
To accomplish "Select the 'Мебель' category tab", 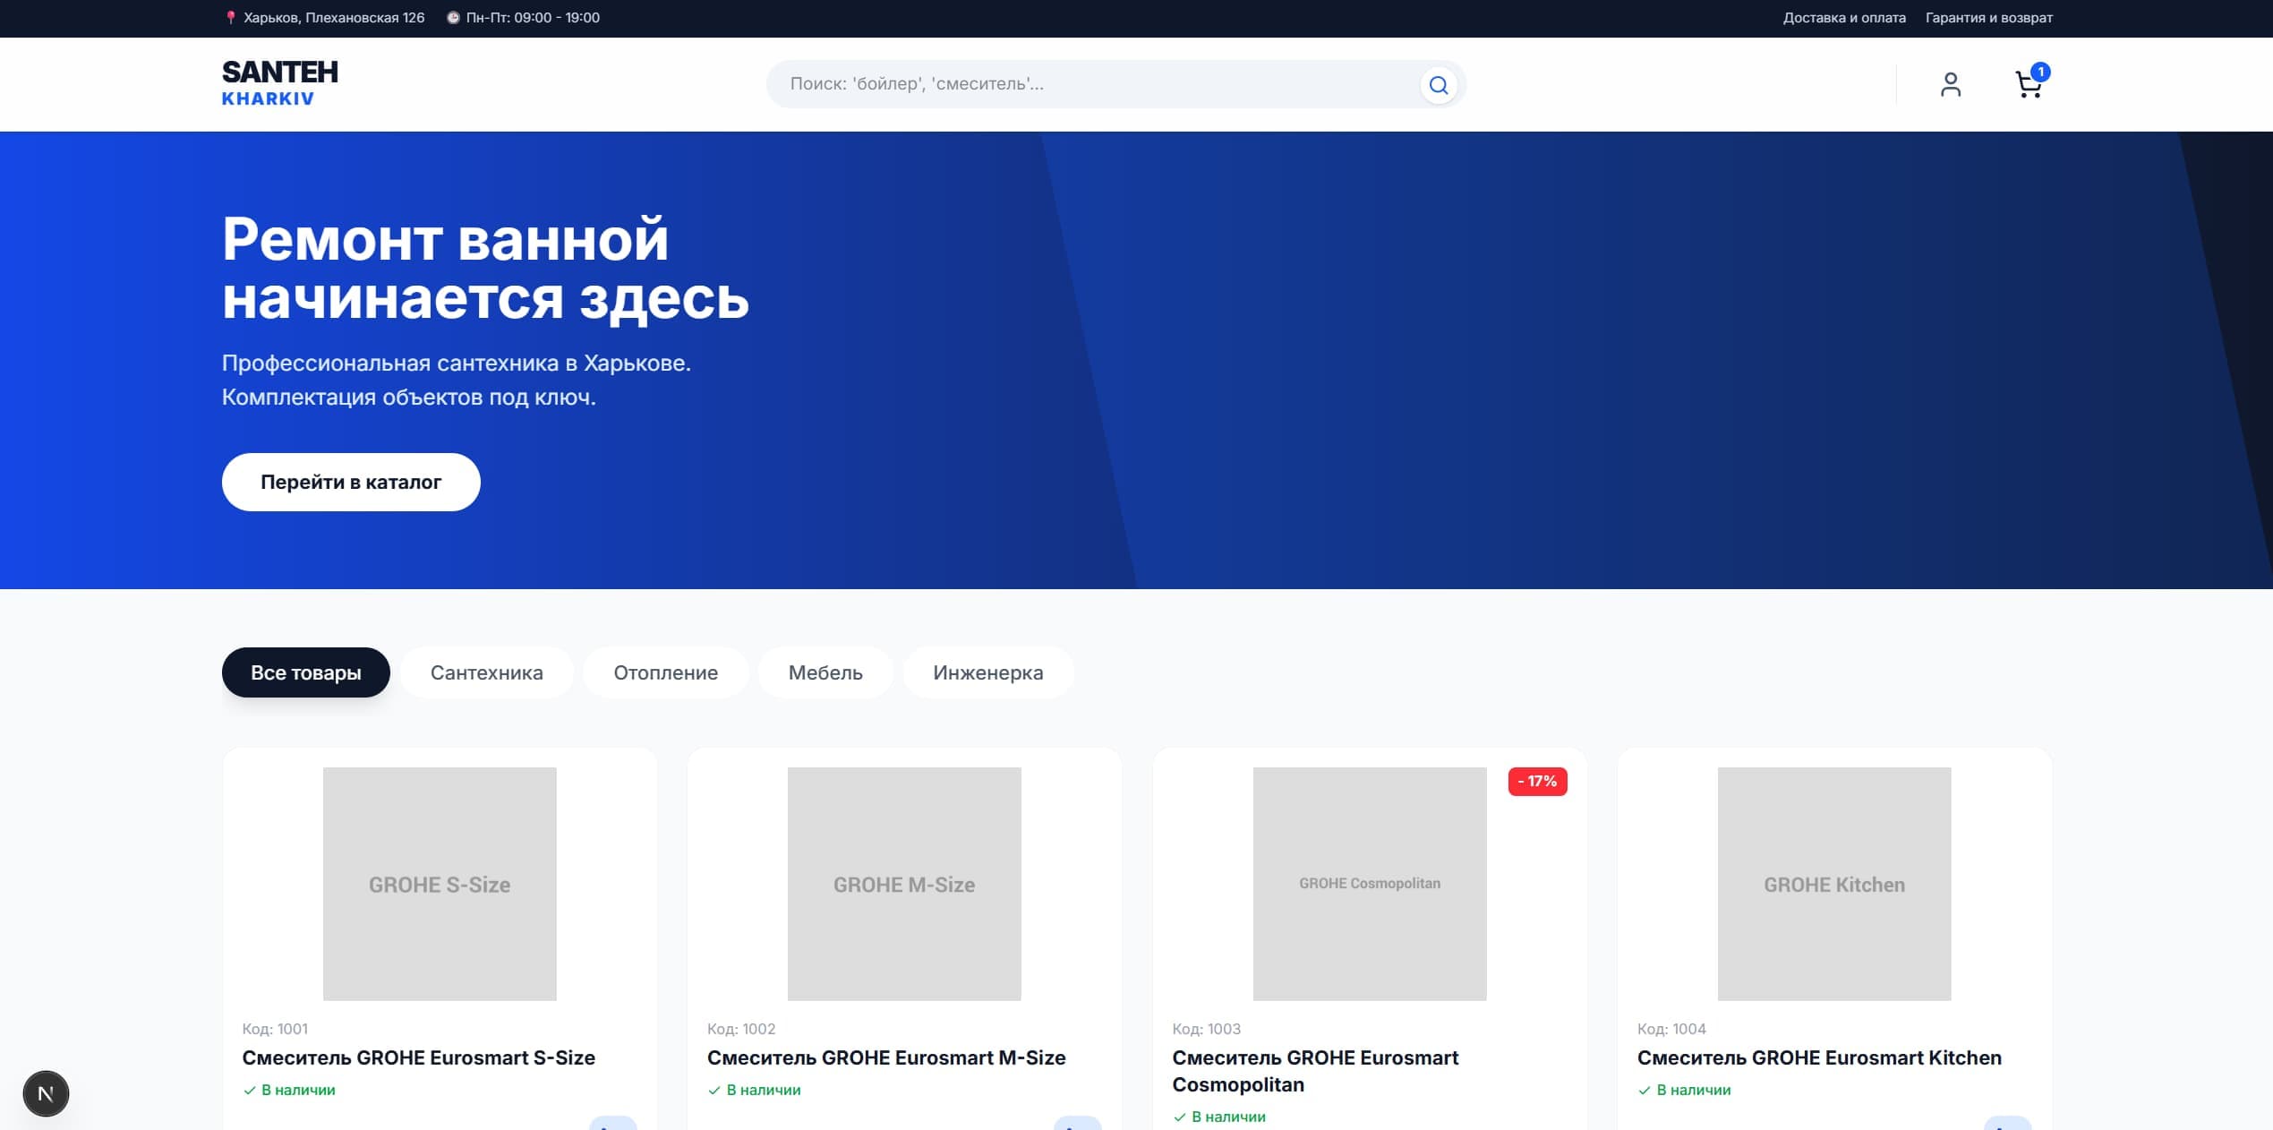I will pos(825,672).
